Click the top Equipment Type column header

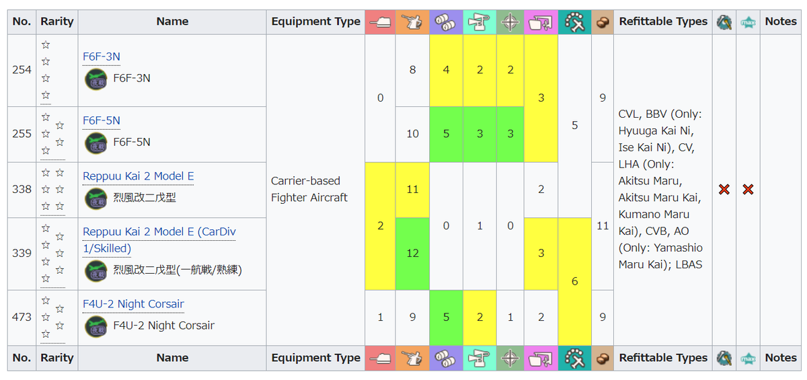click(316, 22)
